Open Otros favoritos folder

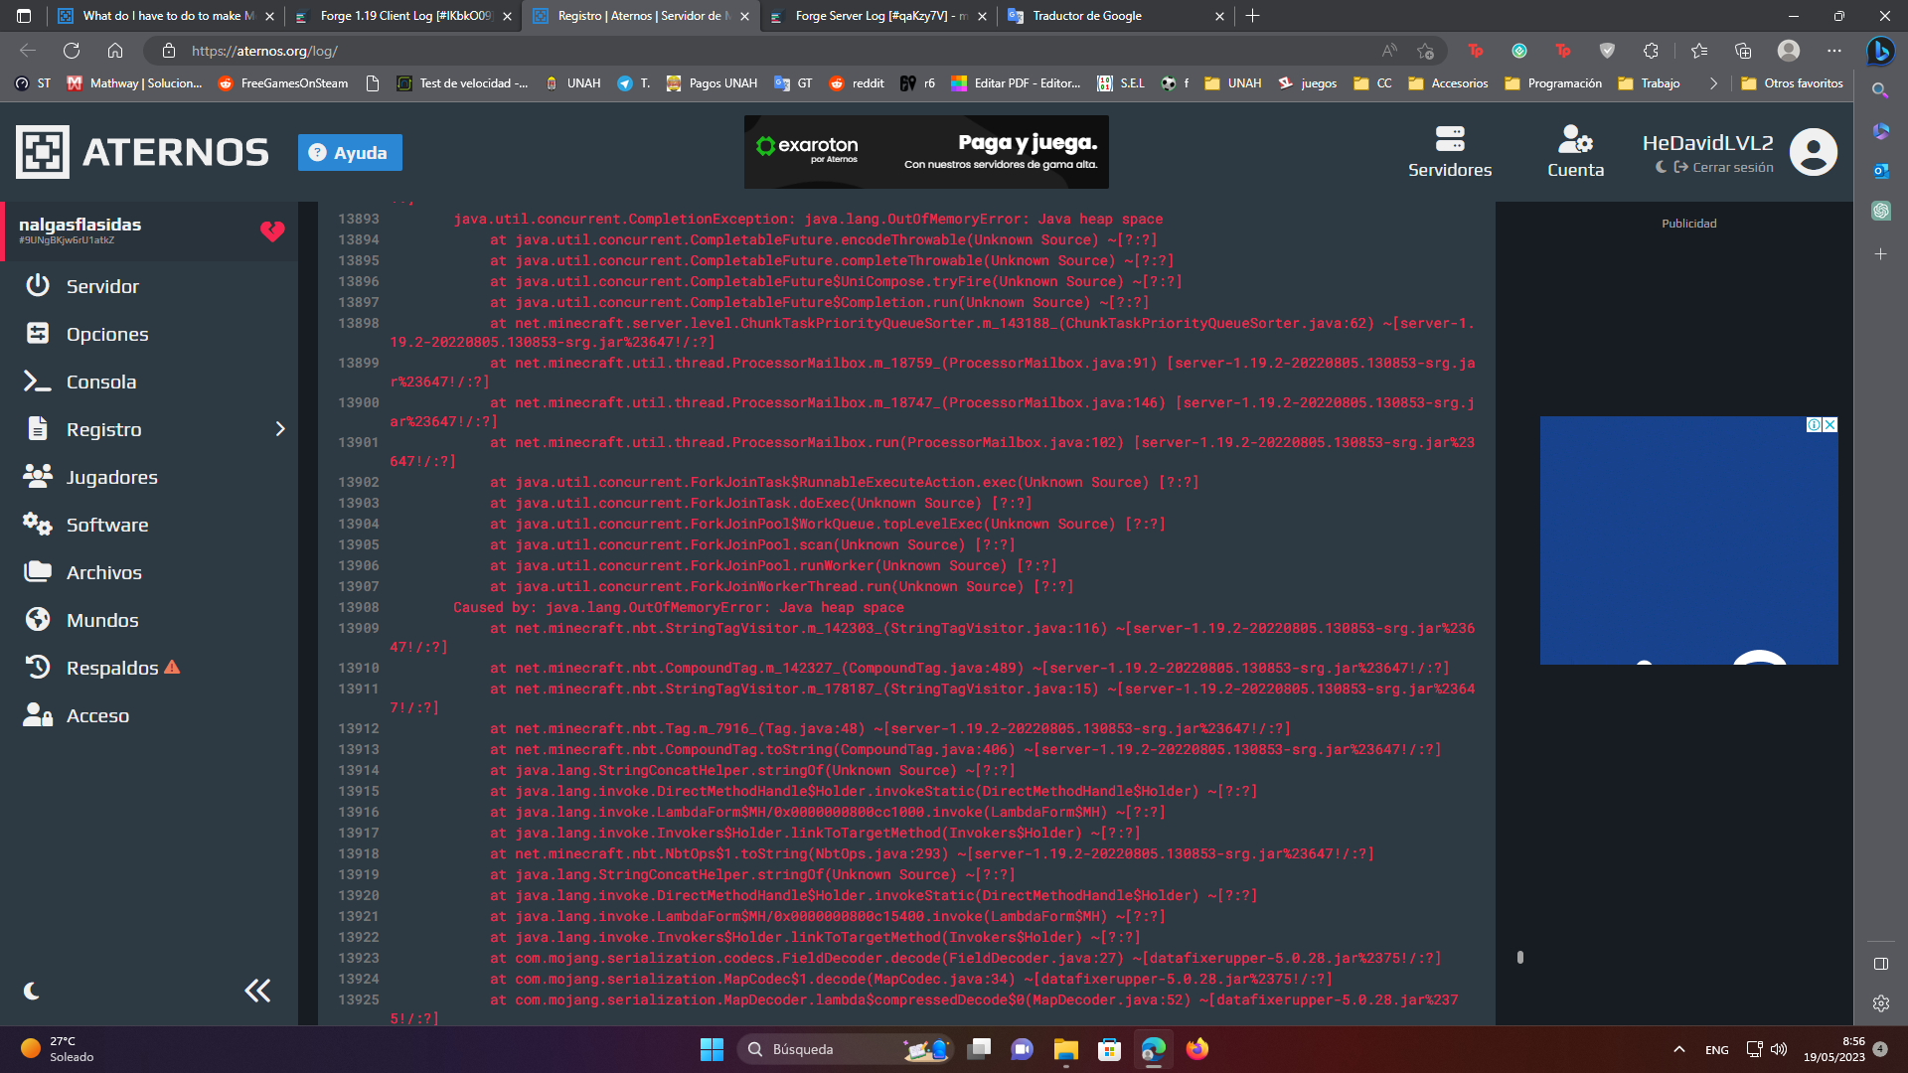point(1792,83)
